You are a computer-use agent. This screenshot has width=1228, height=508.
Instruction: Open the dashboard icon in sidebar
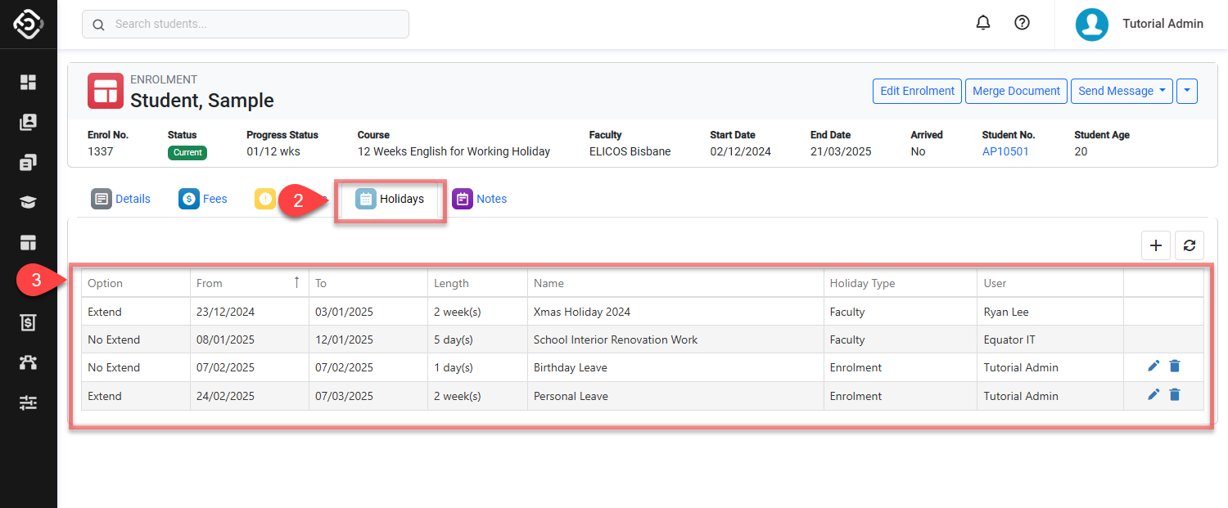click(29, 82)
